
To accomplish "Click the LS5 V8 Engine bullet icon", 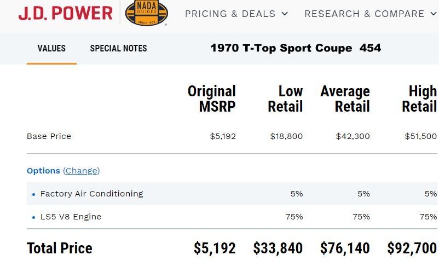I will click(x=33, y=217).
